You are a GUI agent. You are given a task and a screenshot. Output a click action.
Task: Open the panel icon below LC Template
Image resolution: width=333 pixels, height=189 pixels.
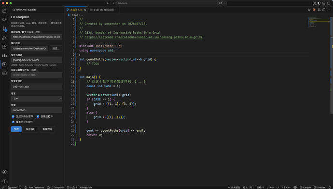(4, 73)
